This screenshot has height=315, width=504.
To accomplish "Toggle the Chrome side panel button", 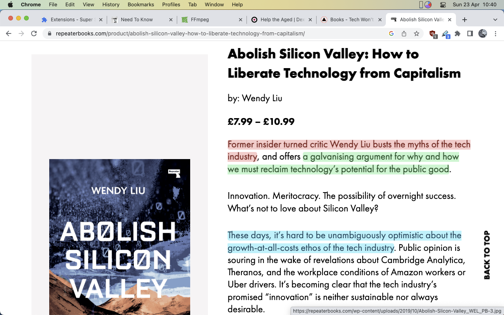I will pyautogui.click(x=470, y=33).
